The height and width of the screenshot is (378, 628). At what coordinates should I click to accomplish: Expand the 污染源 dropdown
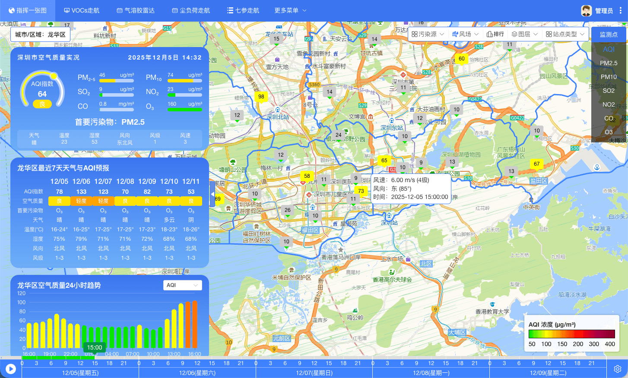click(428, 34)
